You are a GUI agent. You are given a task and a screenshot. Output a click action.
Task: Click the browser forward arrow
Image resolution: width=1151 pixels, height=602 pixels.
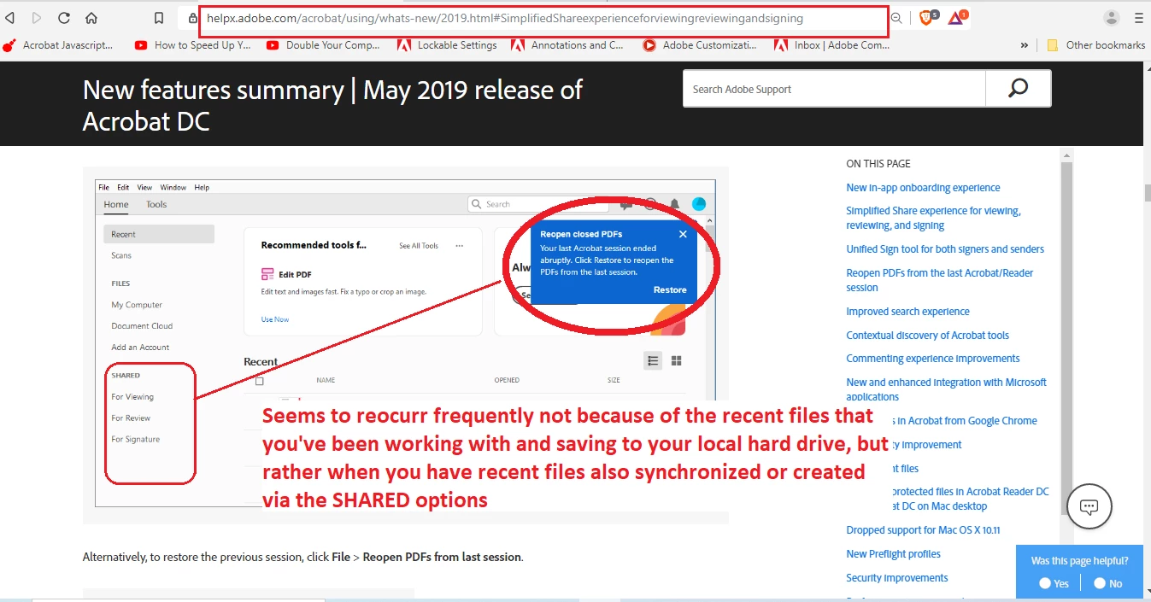point(37,18)
